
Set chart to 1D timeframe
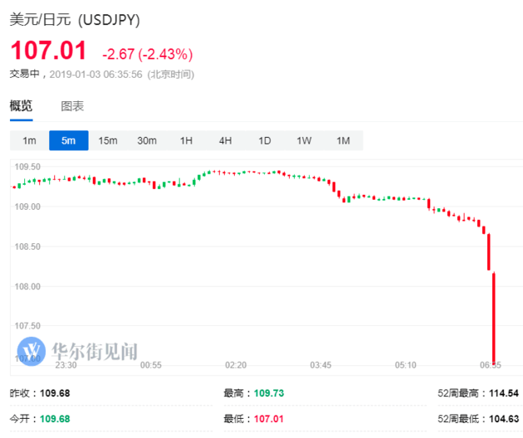(x=264, y=141)
